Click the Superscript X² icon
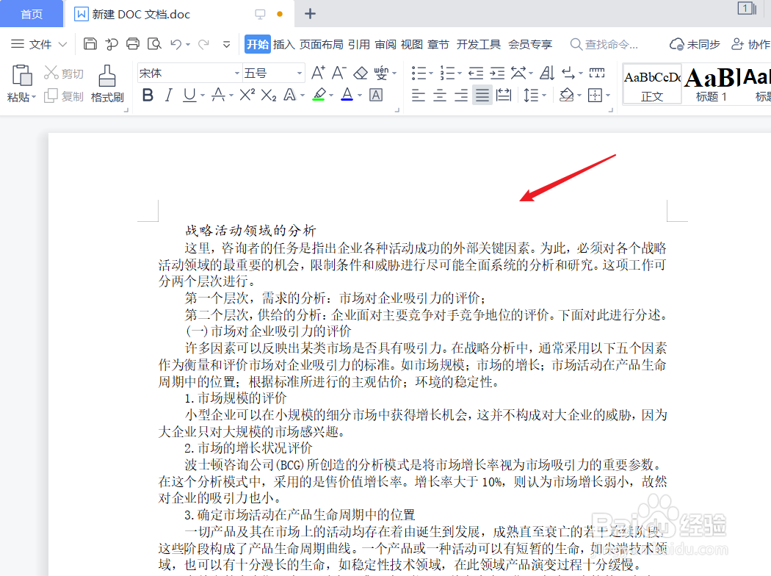Viewport: 771px width, 576px height. [247, 95]
